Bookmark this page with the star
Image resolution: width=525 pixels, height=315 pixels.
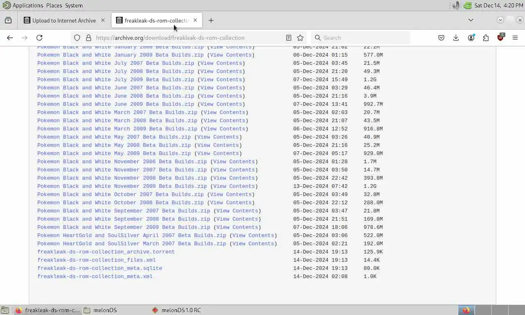tap(300, 38)
